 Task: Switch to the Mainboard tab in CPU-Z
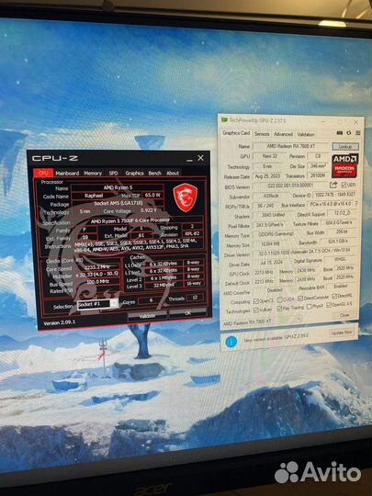67,173
